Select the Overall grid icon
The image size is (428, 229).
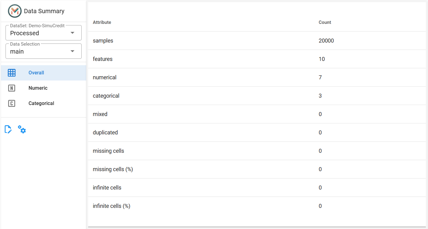(11, 73)
